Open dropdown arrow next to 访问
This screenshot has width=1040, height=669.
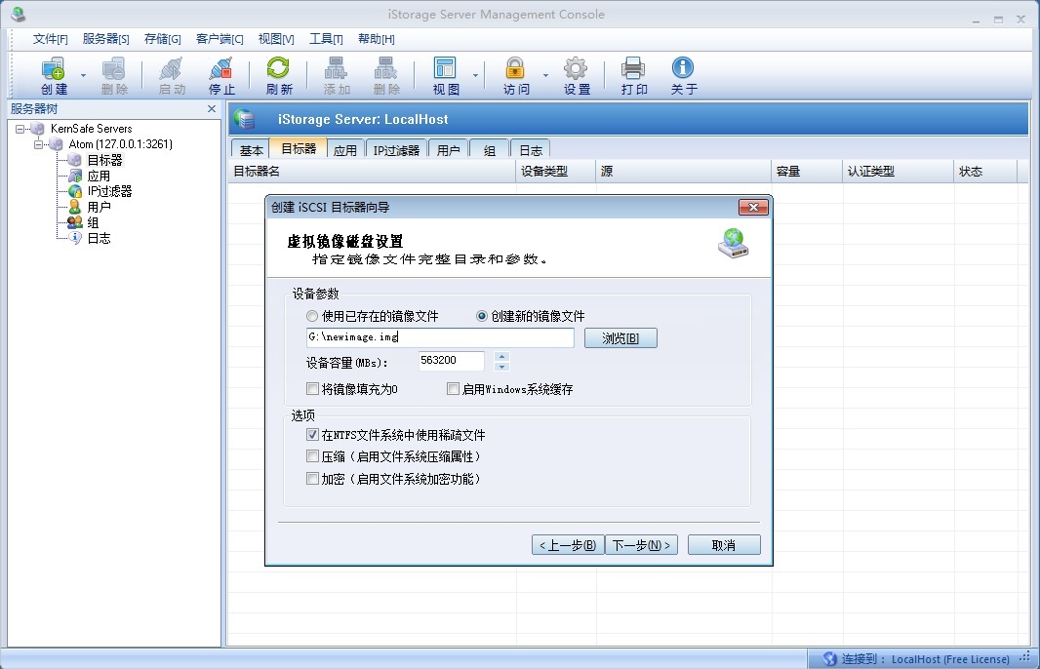pyautogui.click(x=545, y=76)
